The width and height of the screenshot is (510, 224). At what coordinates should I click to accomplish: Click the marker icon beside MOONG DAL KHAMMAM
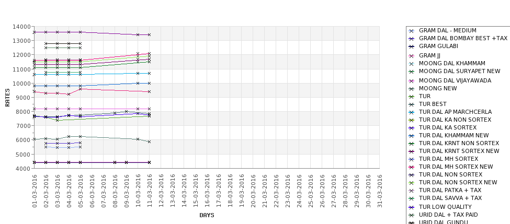tap(412, 64)
